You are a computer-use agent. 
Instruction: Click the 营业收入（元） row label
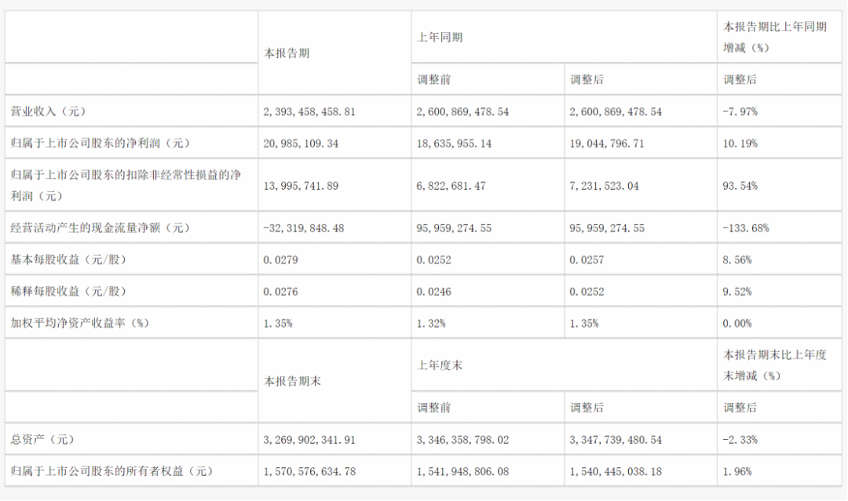[48, 111]
